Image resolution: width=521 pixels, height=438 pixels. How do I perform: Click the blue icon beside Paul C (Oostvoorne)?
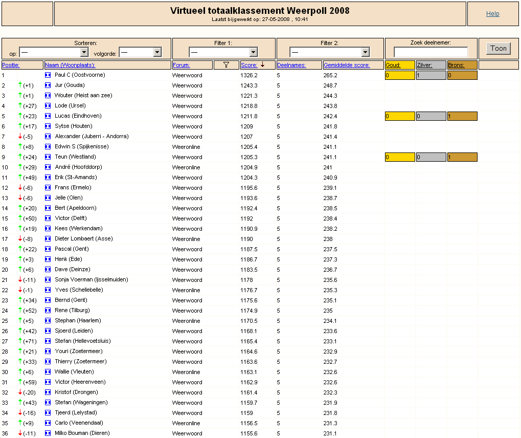(48, 75)
